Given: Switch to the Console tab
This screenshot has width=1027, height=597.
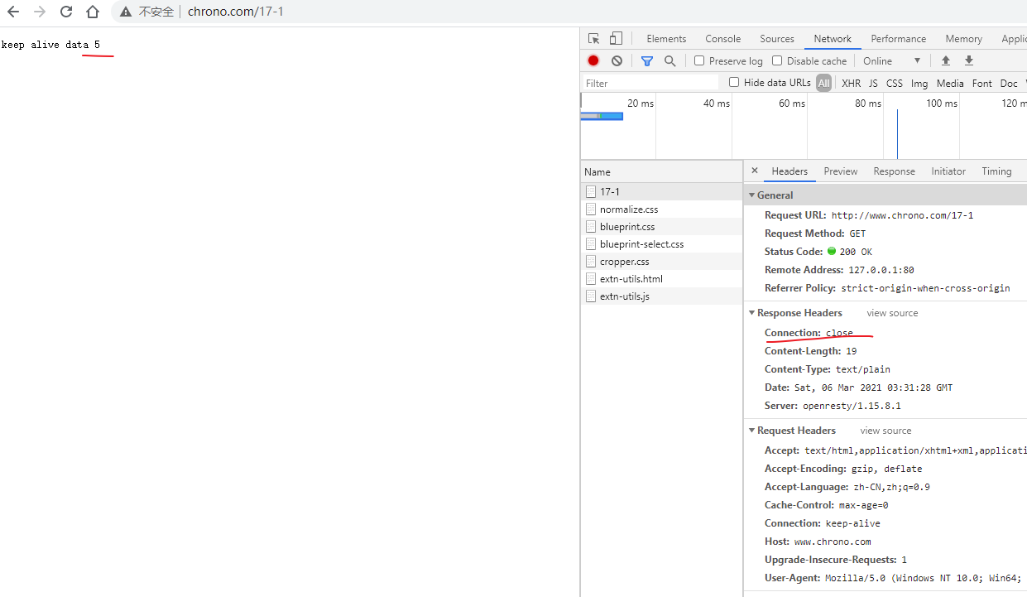Looking at the screenshot, I should pos(722,39).
